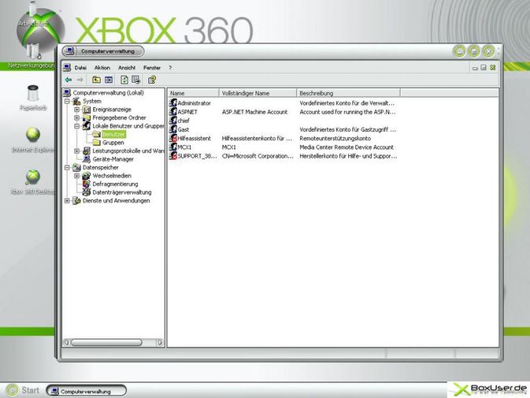This screenshot has height=398, width=530.
Task: Click the Wechselmedien tree icon
Action: pos(87,176)
